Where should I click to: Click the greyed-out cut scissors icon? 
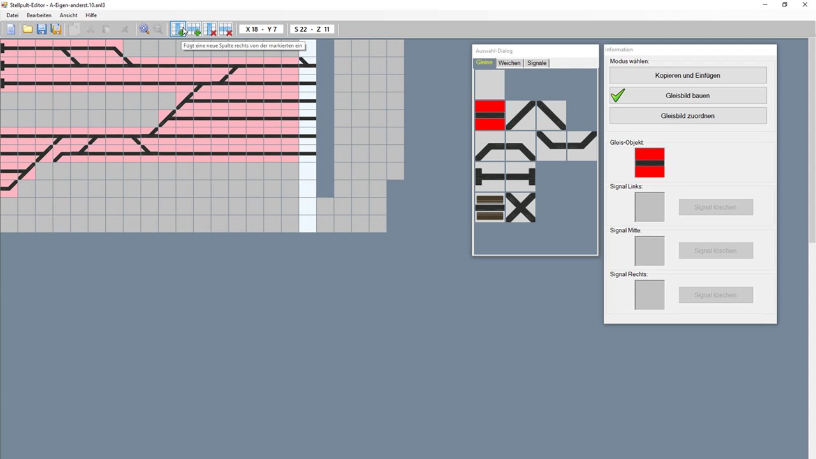point(91,29)
